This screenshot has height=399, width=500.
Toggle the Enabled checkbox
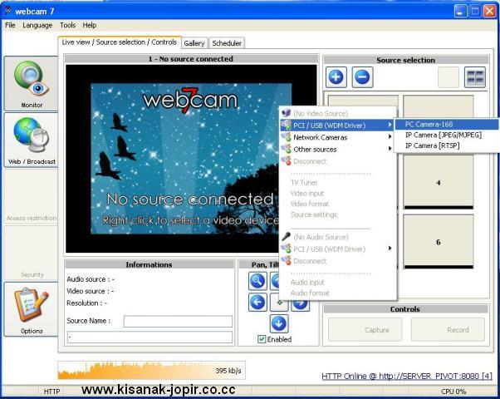[262, 339]
